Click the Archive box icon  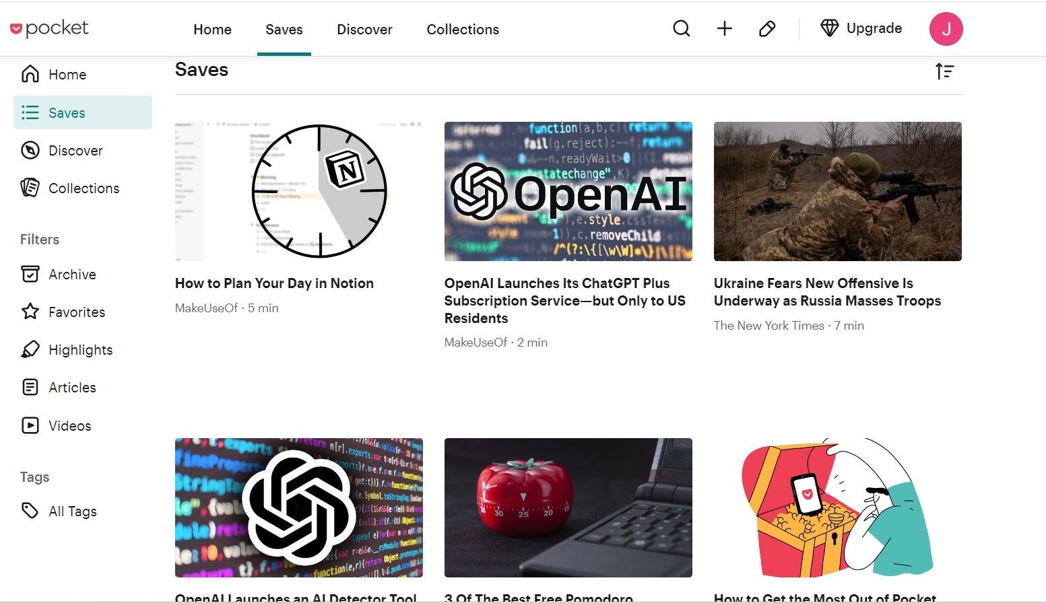(30, 274)
